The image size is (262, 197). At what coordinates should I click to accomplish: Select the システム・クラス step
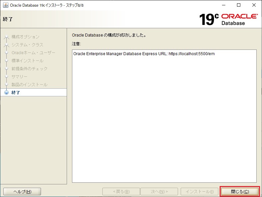coord(27,45)
